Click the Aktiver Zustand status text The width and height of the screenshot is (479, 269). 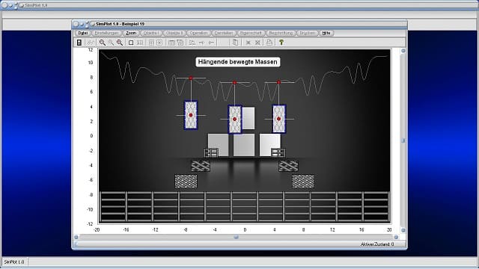[377, 244]
